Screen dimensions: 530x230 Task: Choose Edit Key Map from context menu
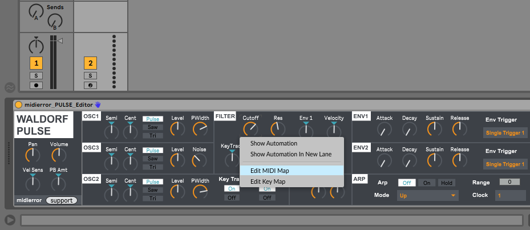[x=292, y=181]
